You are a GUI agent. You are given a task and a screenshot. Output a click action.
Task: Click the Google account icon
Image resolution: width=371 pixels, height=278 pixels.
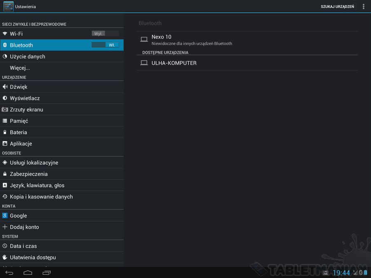(5, 215)
